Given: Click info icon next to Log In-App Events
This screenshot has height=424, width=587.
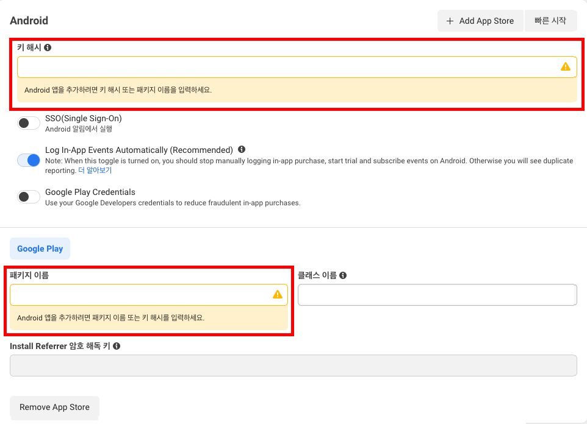Looking at the screenshot, I should [242, 149].
